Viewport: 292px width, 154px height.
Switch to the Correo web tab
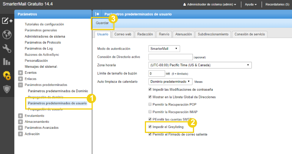point(123,34)
